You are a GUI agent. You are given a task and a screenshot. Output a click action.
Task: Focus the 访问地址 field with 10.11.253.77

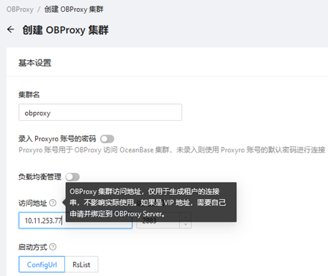click(75, 220)
